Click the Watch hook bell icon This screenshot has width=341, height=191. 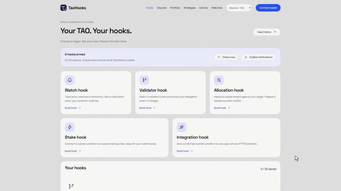pyautogui.click(x=70, y=80)
